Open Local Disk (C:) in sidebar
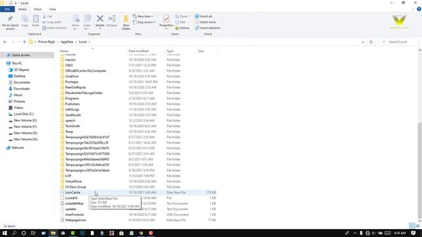This screenshot has height=237, width=422. point(24,114)
